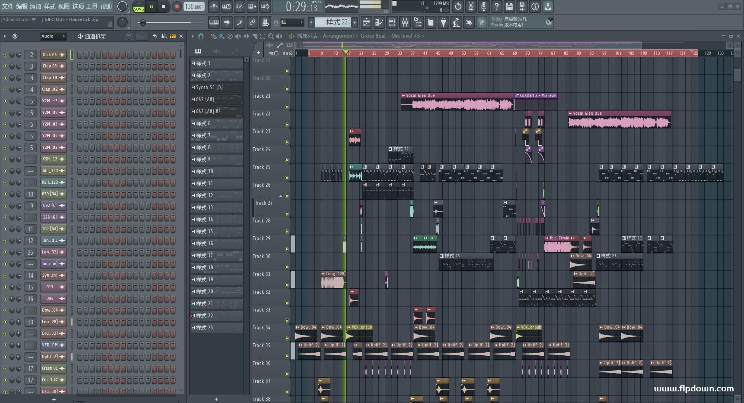Open the channel rack graph editor icon

163,36
